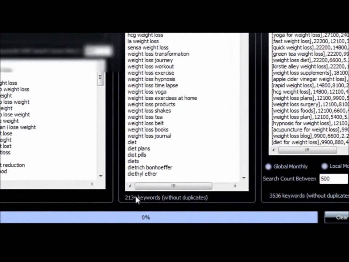This screenshot has width=349, height=262.
Task: Select '[rapid weight loss]' result row
Action: (x=310, y=85)
